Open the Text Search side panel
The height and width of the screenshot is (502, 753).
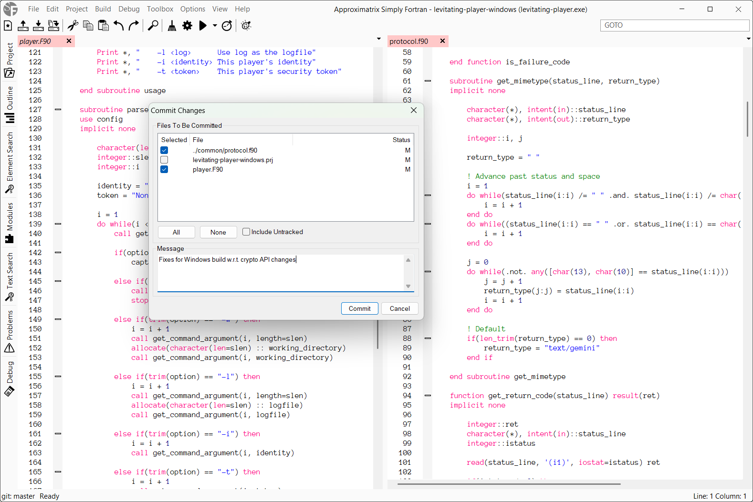[10, 277]
